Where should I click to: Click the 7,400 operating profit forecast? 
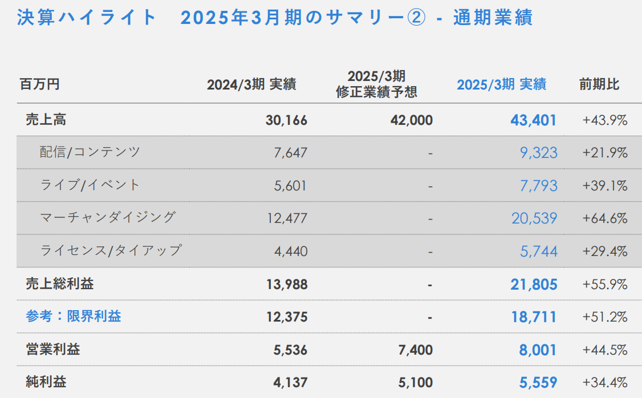click(x=416, y=350)
